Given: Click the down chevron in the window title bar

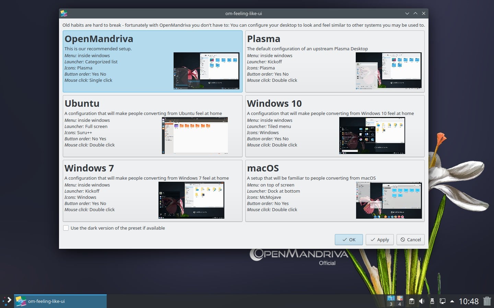Looking at the screenshot, I should [x=407, y=13].
